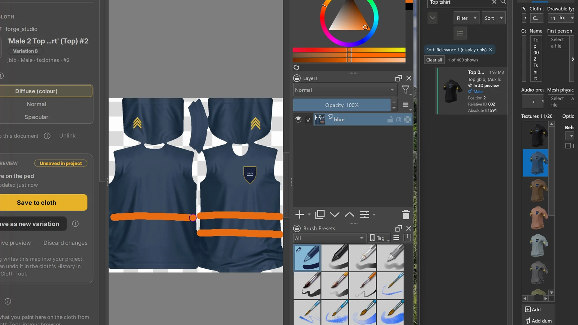Screen dimensions: 578x325
Task: Click the Discard changes link
Action: point(65,243)
